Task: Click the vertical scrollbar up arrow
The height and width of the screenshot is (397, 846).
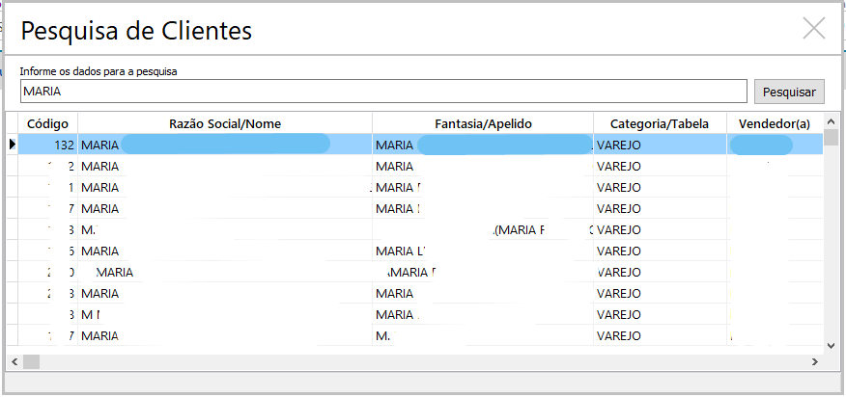Action: click(831, 120)
